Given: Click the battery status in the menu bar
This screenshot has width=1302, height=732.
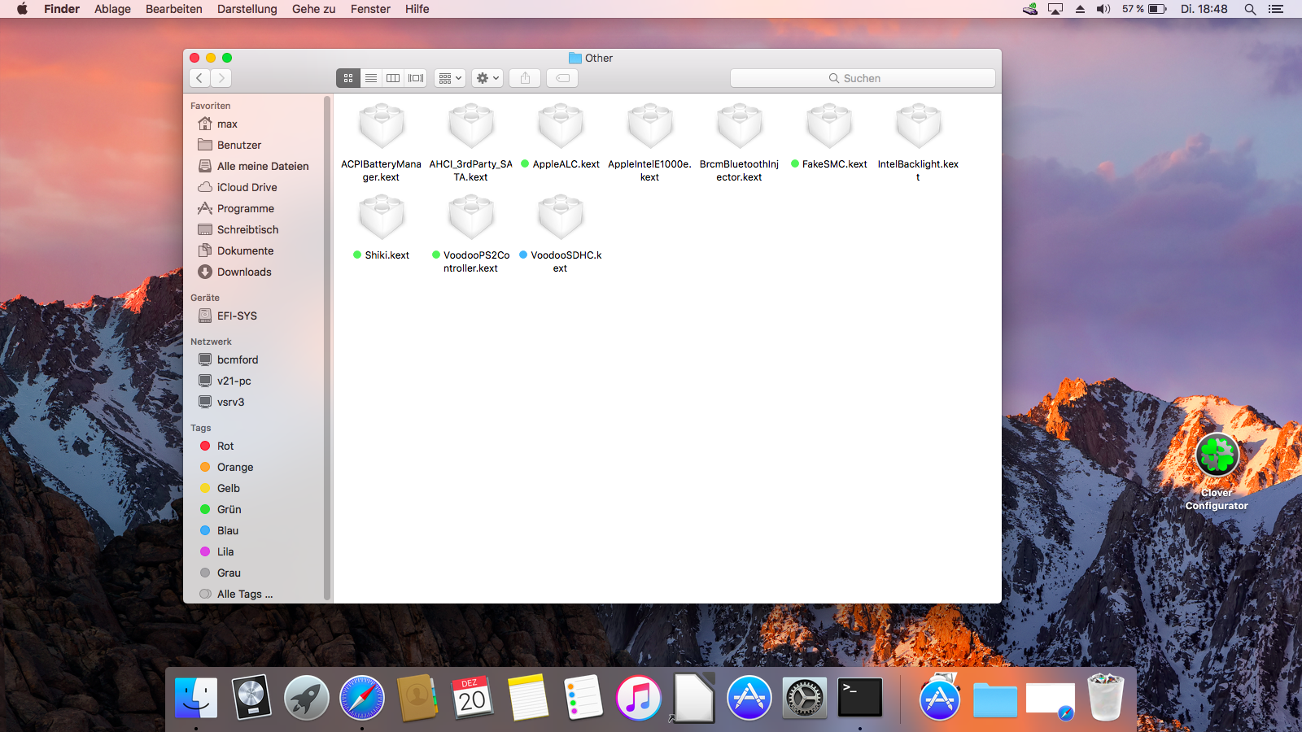Looking at the screenshot, I should 1145,9.
